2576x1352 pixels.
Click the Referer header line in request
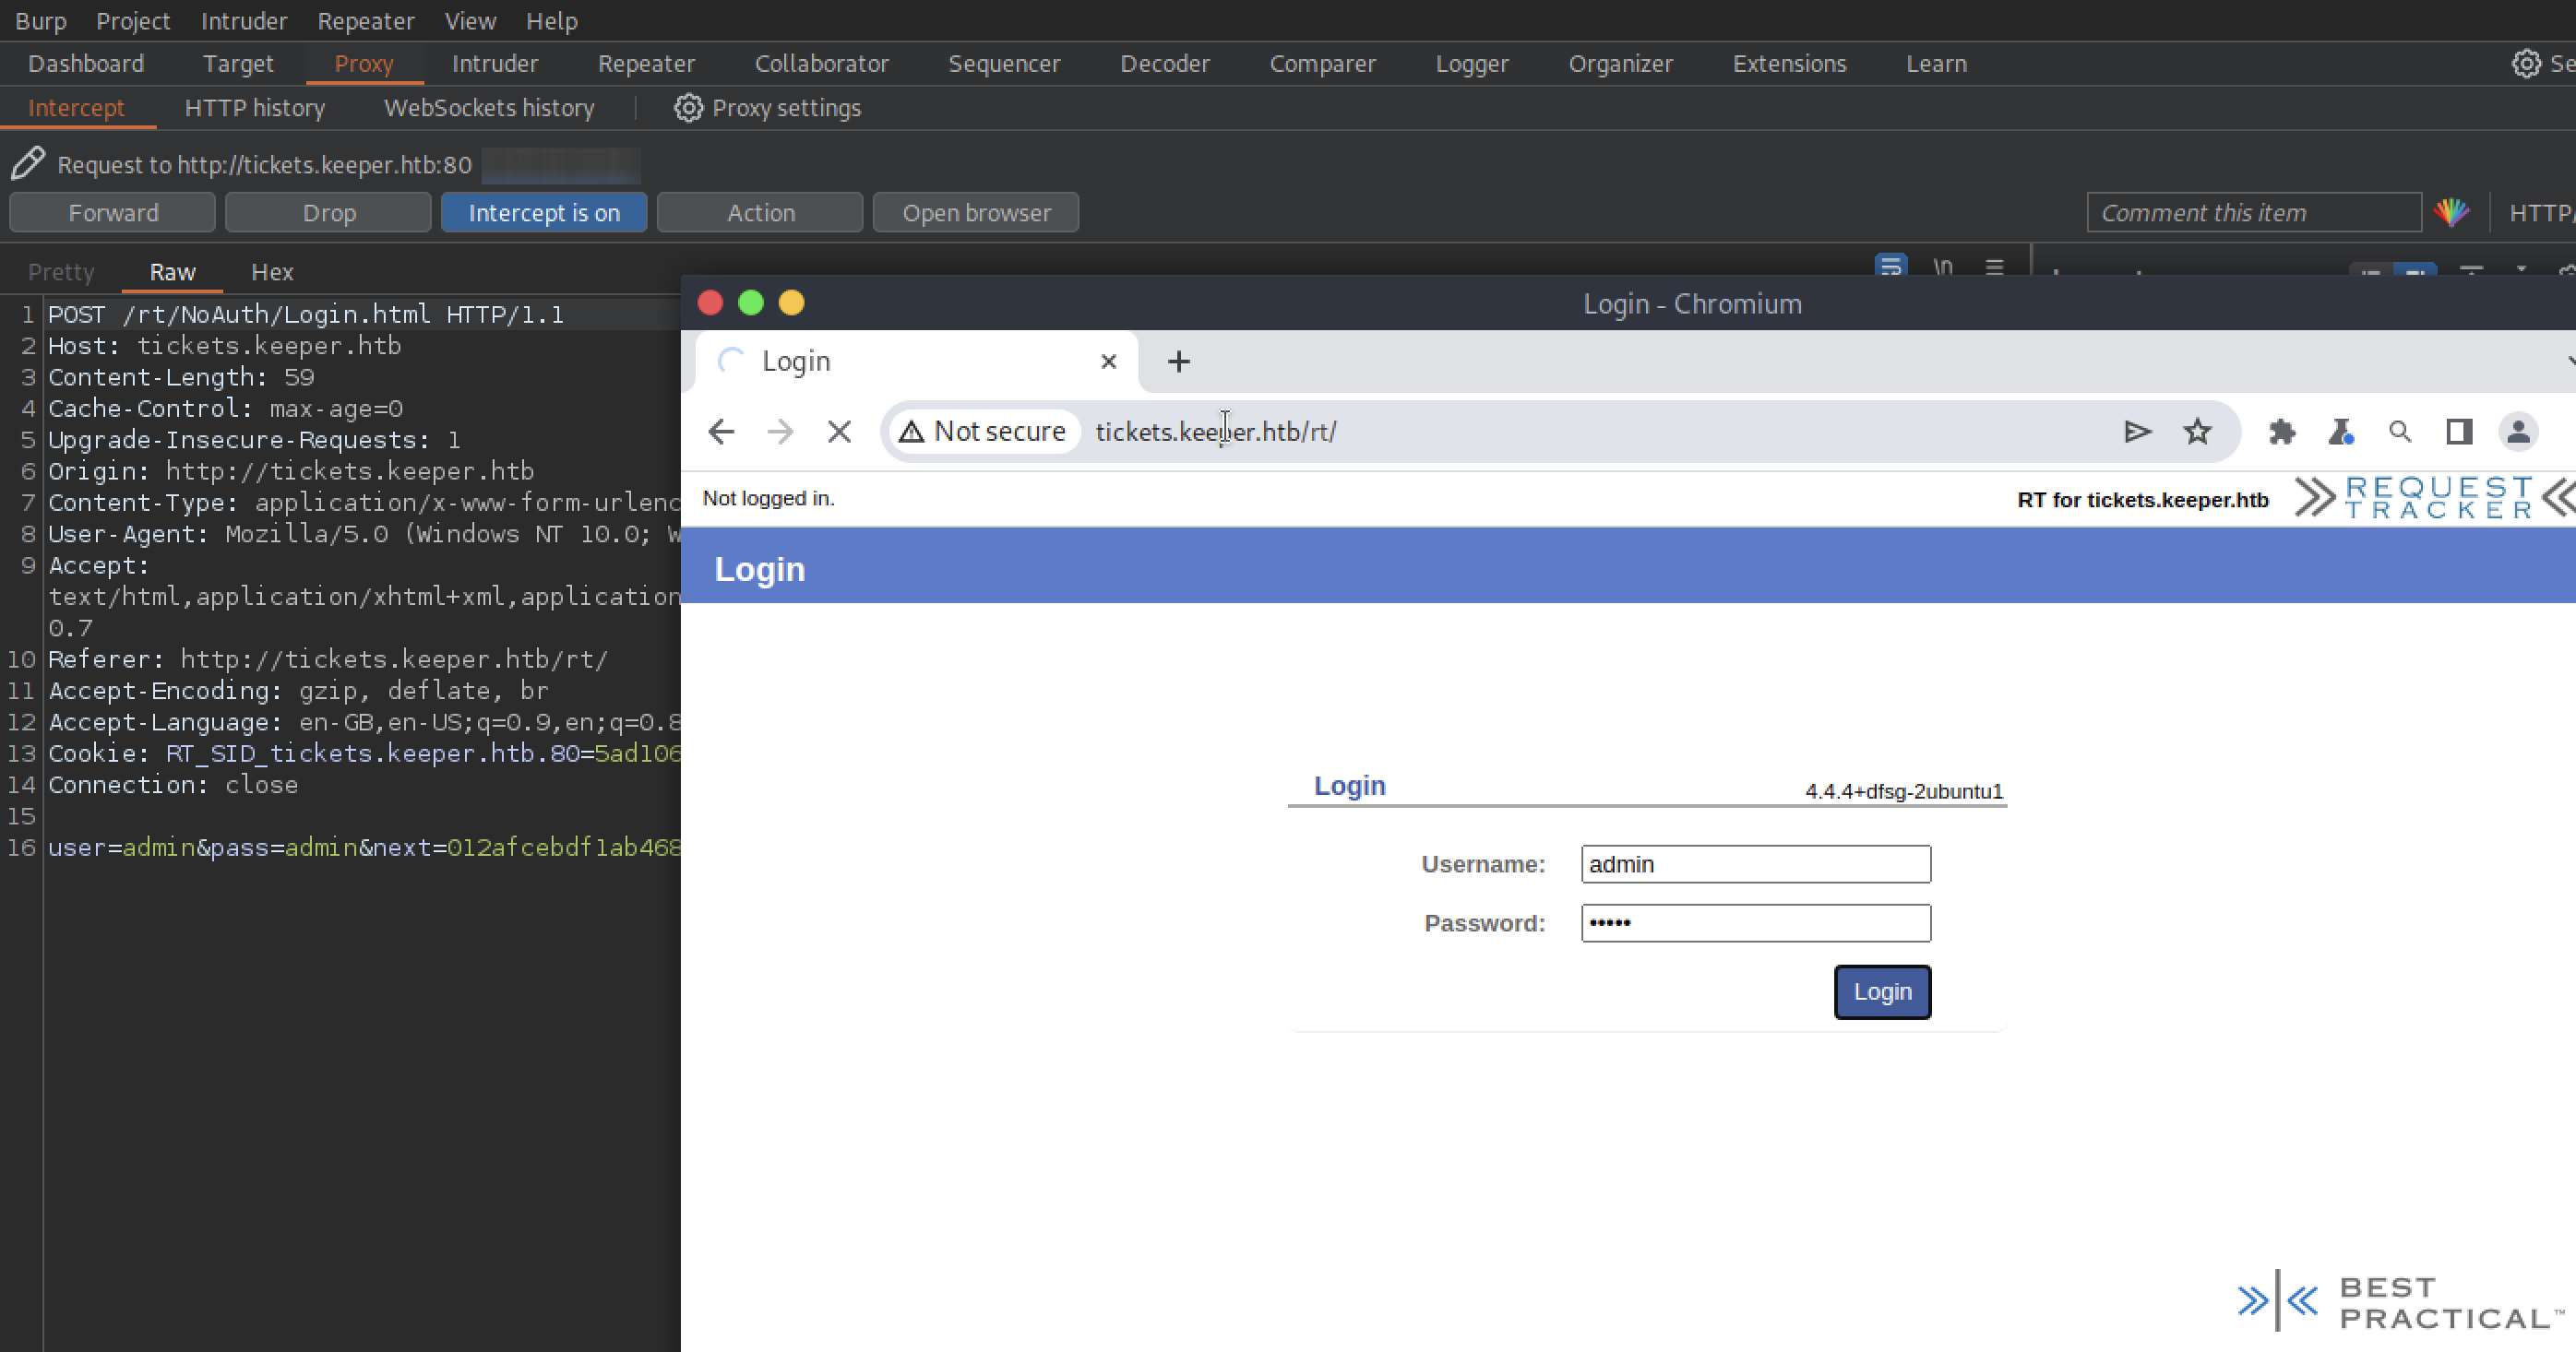328,659
